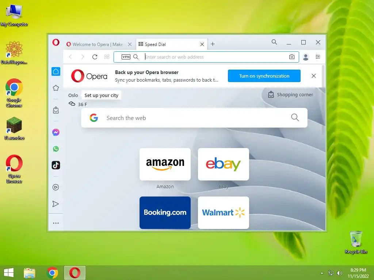Open the volume speaker tray icon
374x280 pixels.
340,273
